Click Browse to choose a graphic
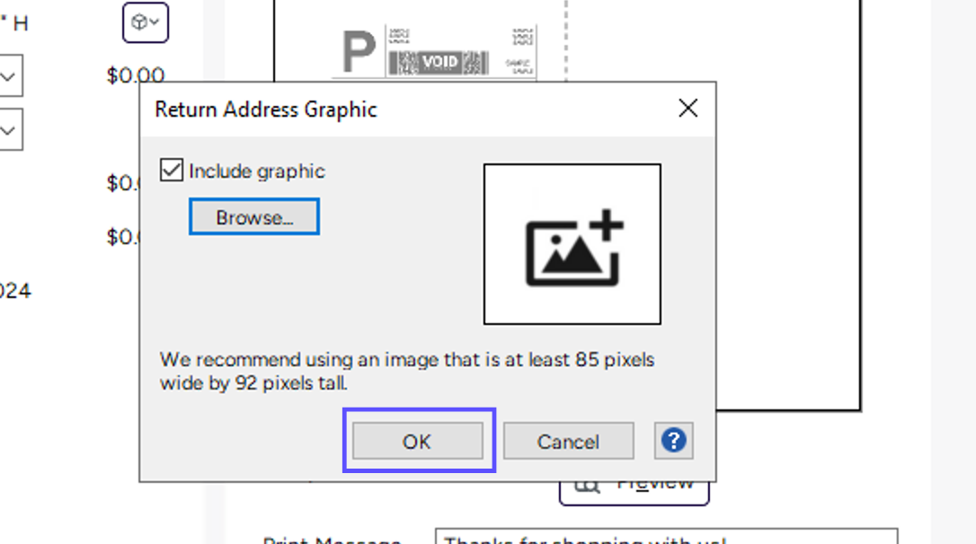 coord(253,216)
